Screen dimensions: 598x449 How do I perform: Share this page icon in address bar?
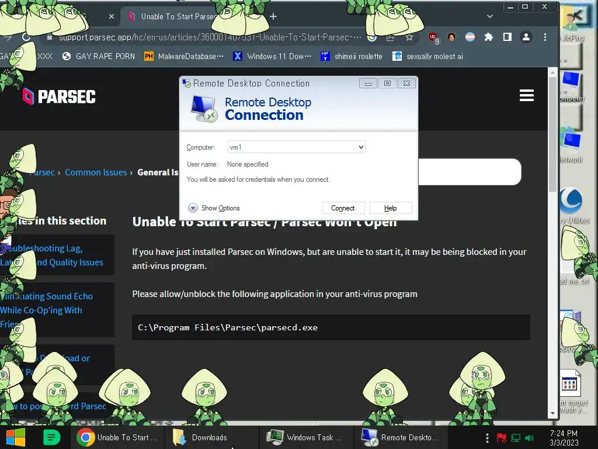pos(390,37)
